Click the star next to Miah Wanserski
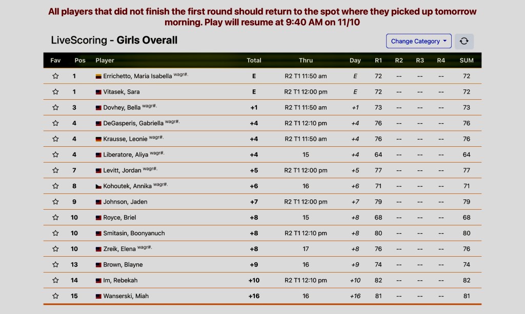Image resolution: width=525 pixels, height=314 pixels. pos(55,296)
